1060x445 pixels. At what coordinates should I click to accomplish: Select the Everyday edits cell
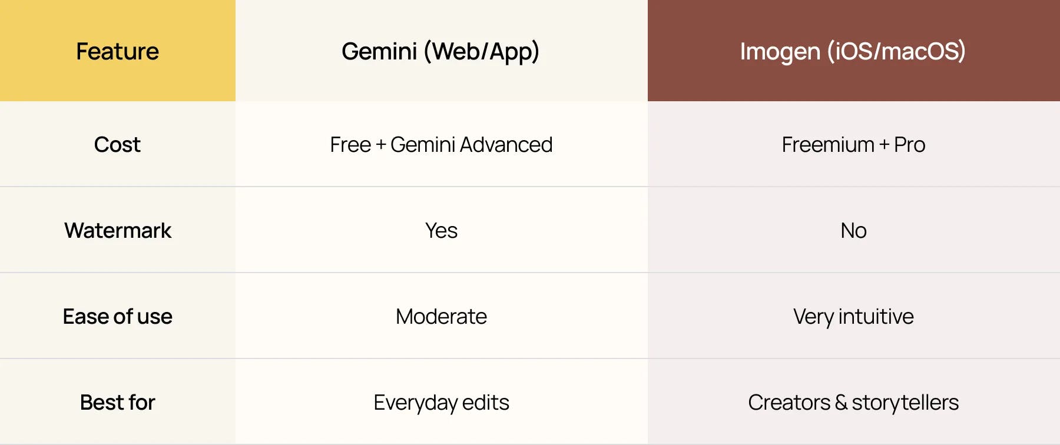point(441,403)
